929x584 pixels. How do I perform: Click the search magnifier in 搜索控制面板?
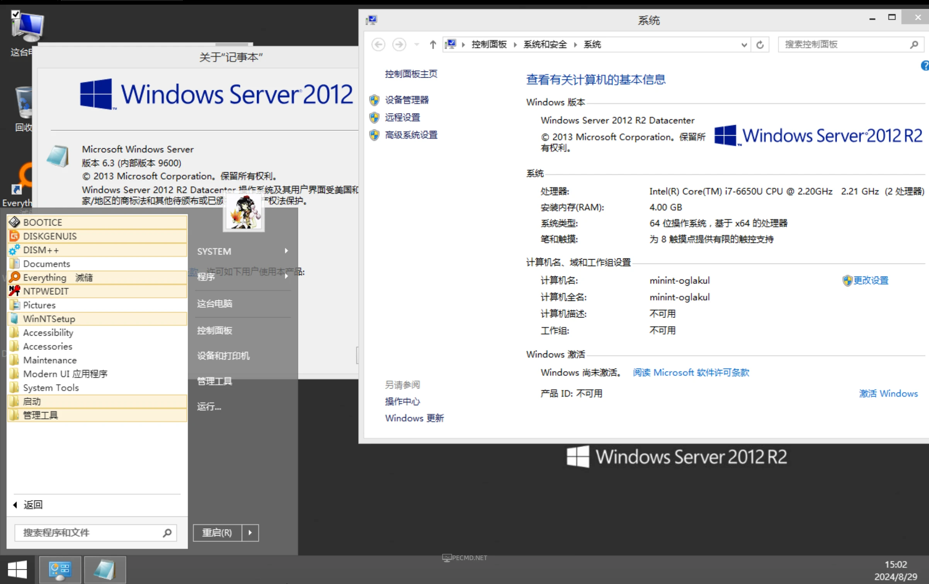point(914,45)
